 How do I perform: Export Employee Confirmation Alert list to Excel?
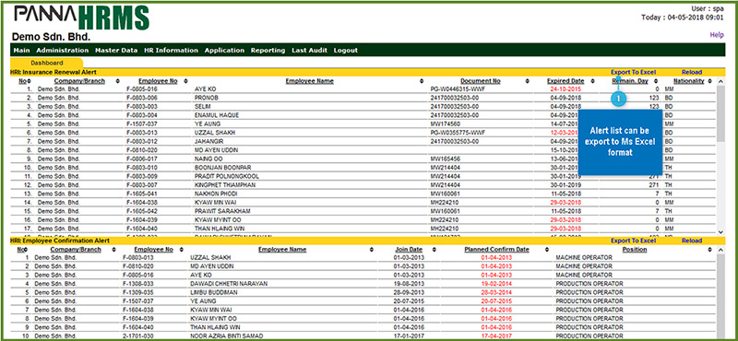point(633,241)
